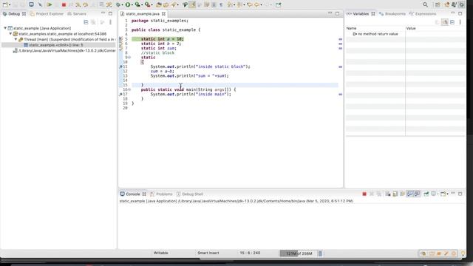
Task: Click the external window icon in main toolbar
Action: click(x=278, y=4)
